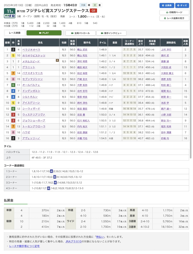Open horse グラニット link

pyautogui.click(x=29, y=67)
